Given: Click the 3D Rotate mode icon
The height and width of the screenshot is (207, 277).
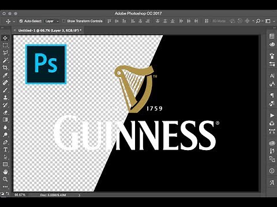Looking at the screenshot, I should point(232,21).
